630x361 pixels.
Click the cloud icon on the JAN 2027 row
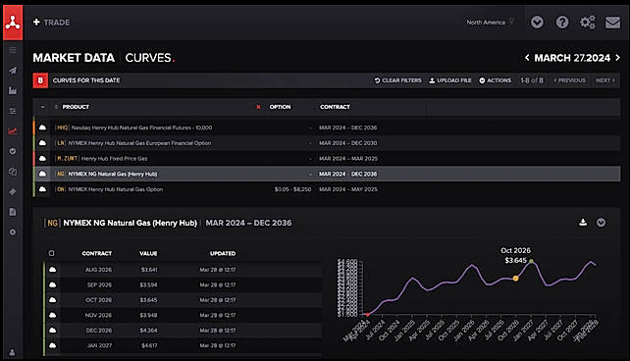[x=53, y=345]
